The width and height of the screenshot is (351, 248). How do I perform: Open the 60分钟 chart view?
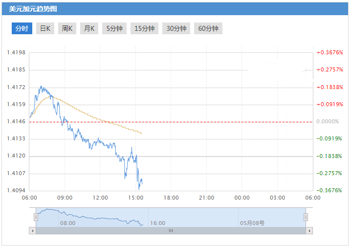pyautogui.click(x=208, y=28)
